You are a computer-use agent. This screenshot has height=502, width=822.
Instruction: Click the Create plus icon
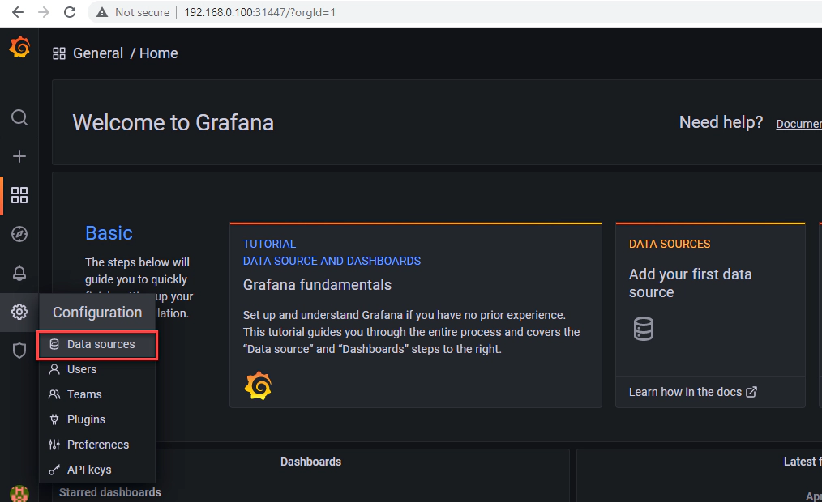pos(19,156)
